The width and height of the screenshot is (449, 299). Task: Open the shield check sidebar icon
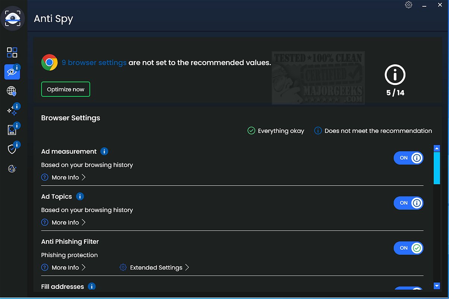pos(12,149)
